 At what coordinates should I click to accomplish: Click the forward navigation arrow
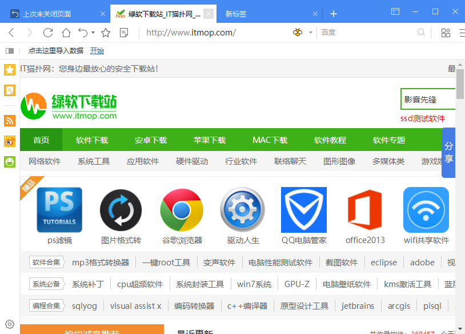click(x=29, y=33)
